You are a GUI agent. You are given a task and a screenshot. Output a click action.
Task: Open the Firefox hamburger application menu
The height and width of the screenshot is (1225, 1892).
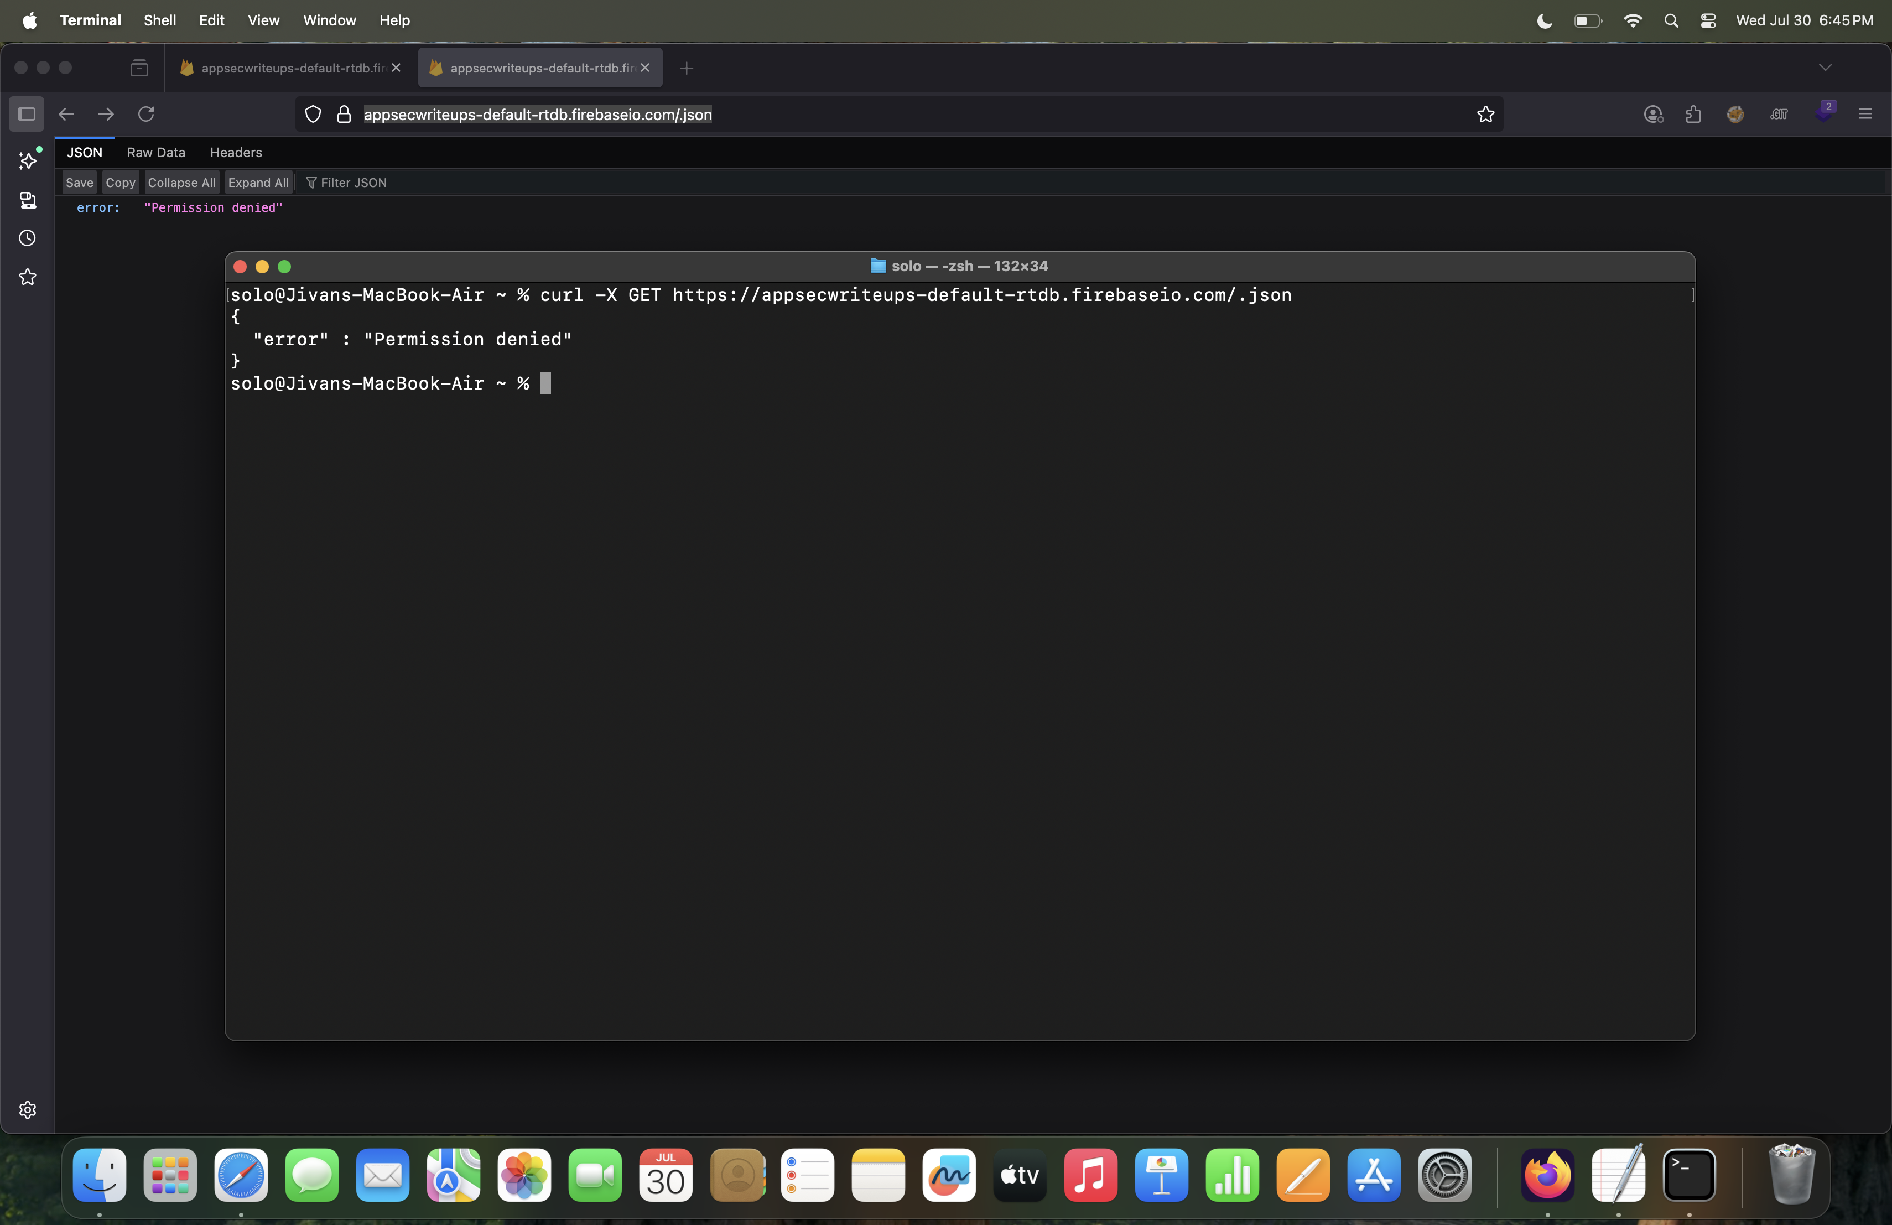point(1865,115)
